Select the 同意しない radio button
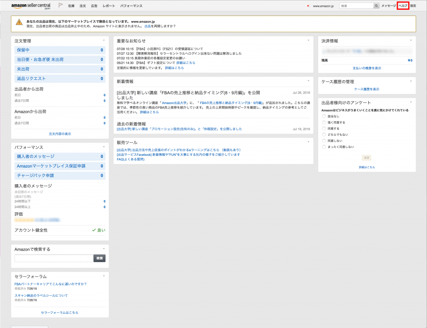The width and height of the screenshot is (427, 328). 324,141
